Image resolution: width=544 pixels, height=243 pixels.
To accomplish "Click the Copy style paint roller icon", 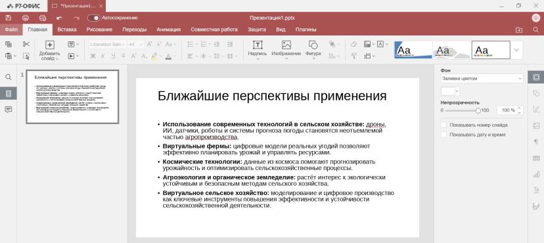I will coord(353,56).
